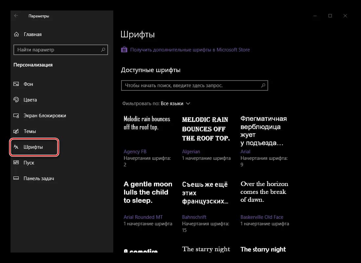Select the Темы sidebar icon
This screenshot has height=263, width=361.
click(16, 131)
